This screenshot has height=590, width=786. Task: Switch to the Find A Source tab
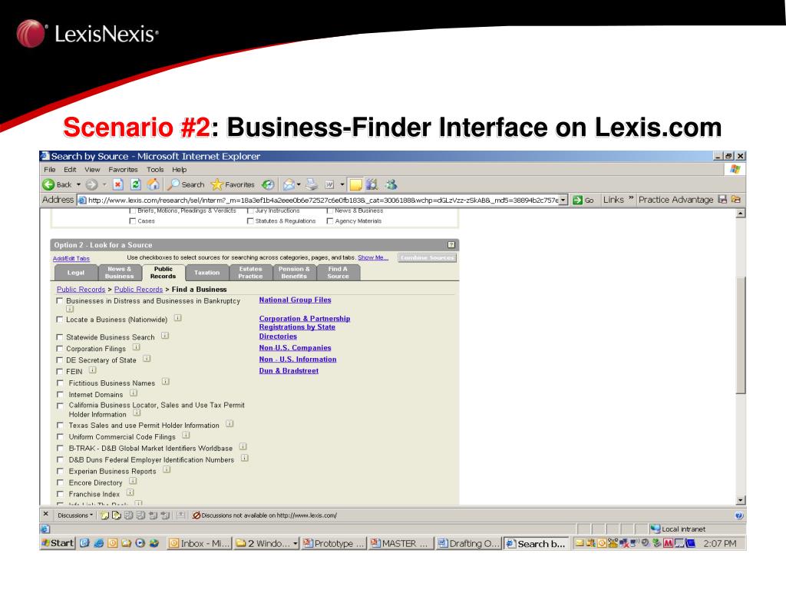[338, 273]
